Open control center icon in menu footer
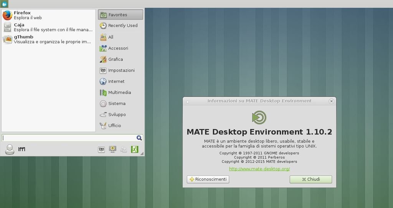Viewport: 393px width, 208px height. coord(101,150)
